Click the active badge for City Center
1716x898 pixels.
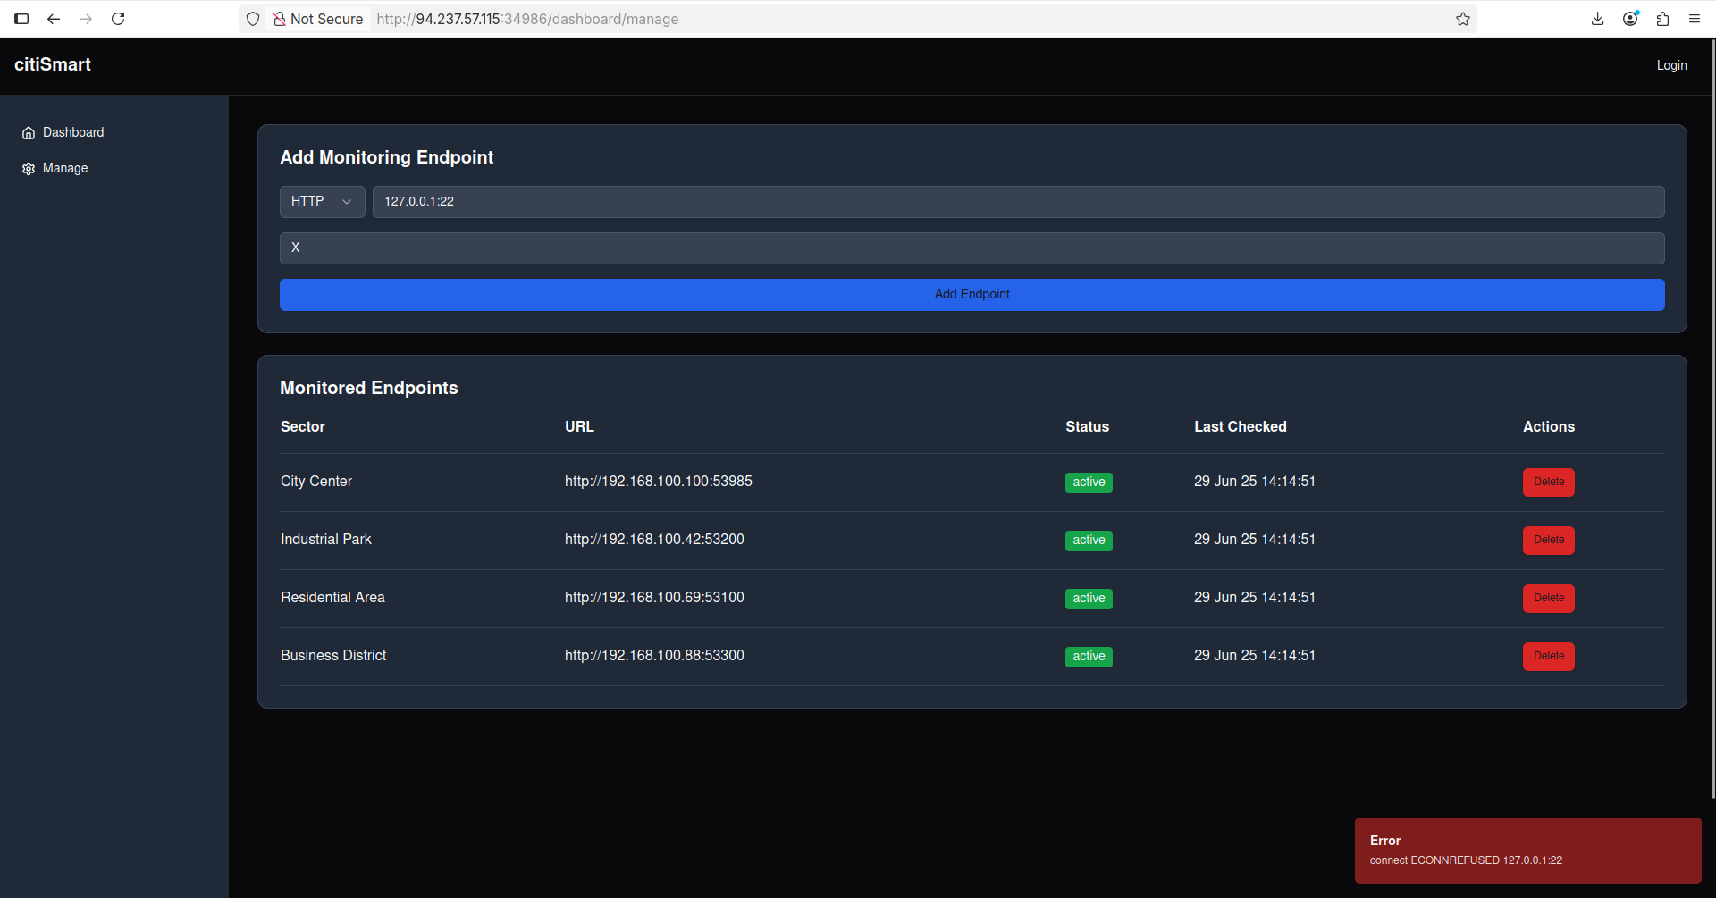pos(1089,483)
